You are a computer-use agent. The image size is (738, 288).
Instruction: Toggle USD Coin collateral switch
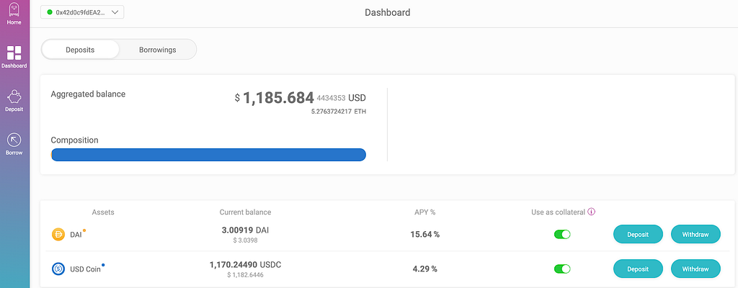pos(562,269)
